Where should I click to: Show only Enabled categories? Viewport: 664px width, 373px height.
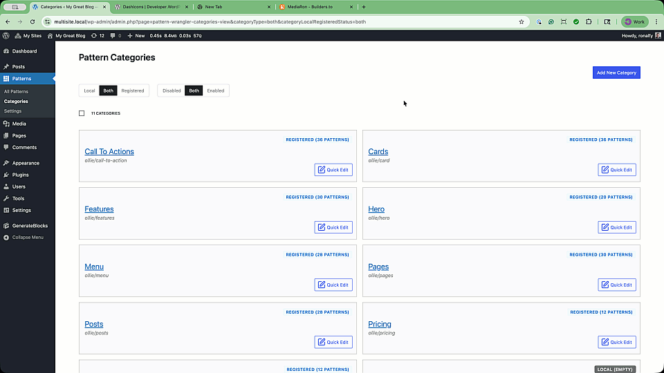(x=216, y=90)
